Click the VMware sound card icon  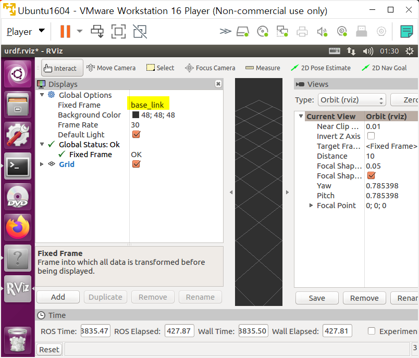322,31
